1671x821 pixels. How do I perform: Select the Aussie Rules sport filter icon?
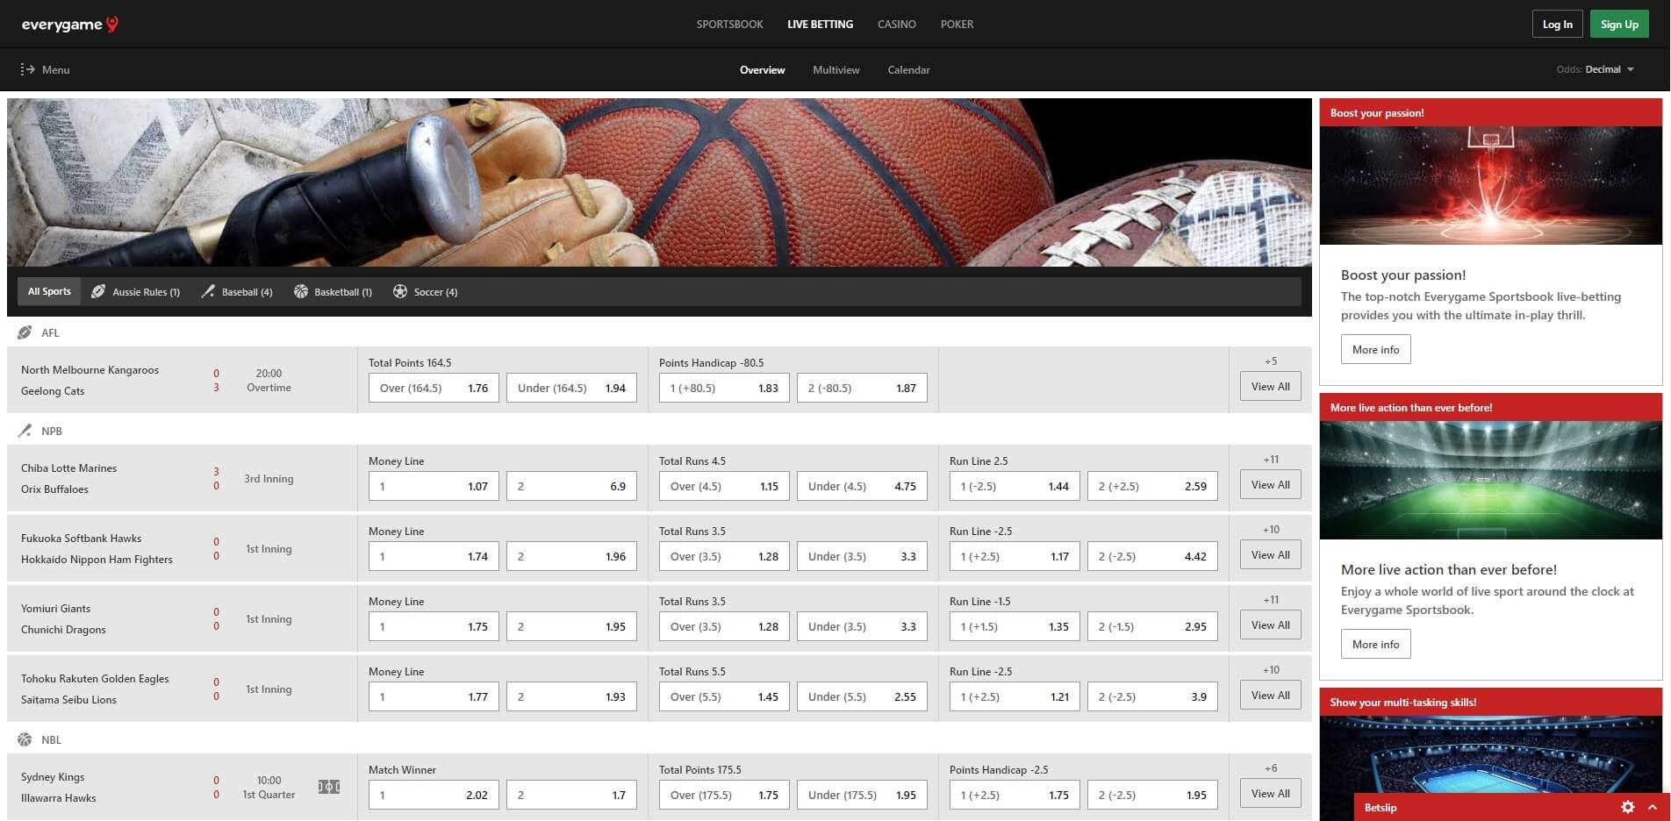point(98,290)
